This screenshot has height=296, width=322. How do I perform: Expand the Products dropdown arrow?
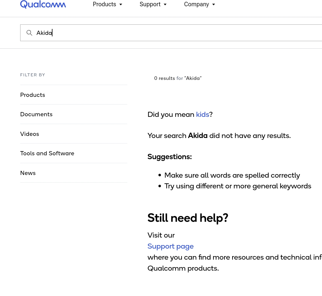pos(121,4)
